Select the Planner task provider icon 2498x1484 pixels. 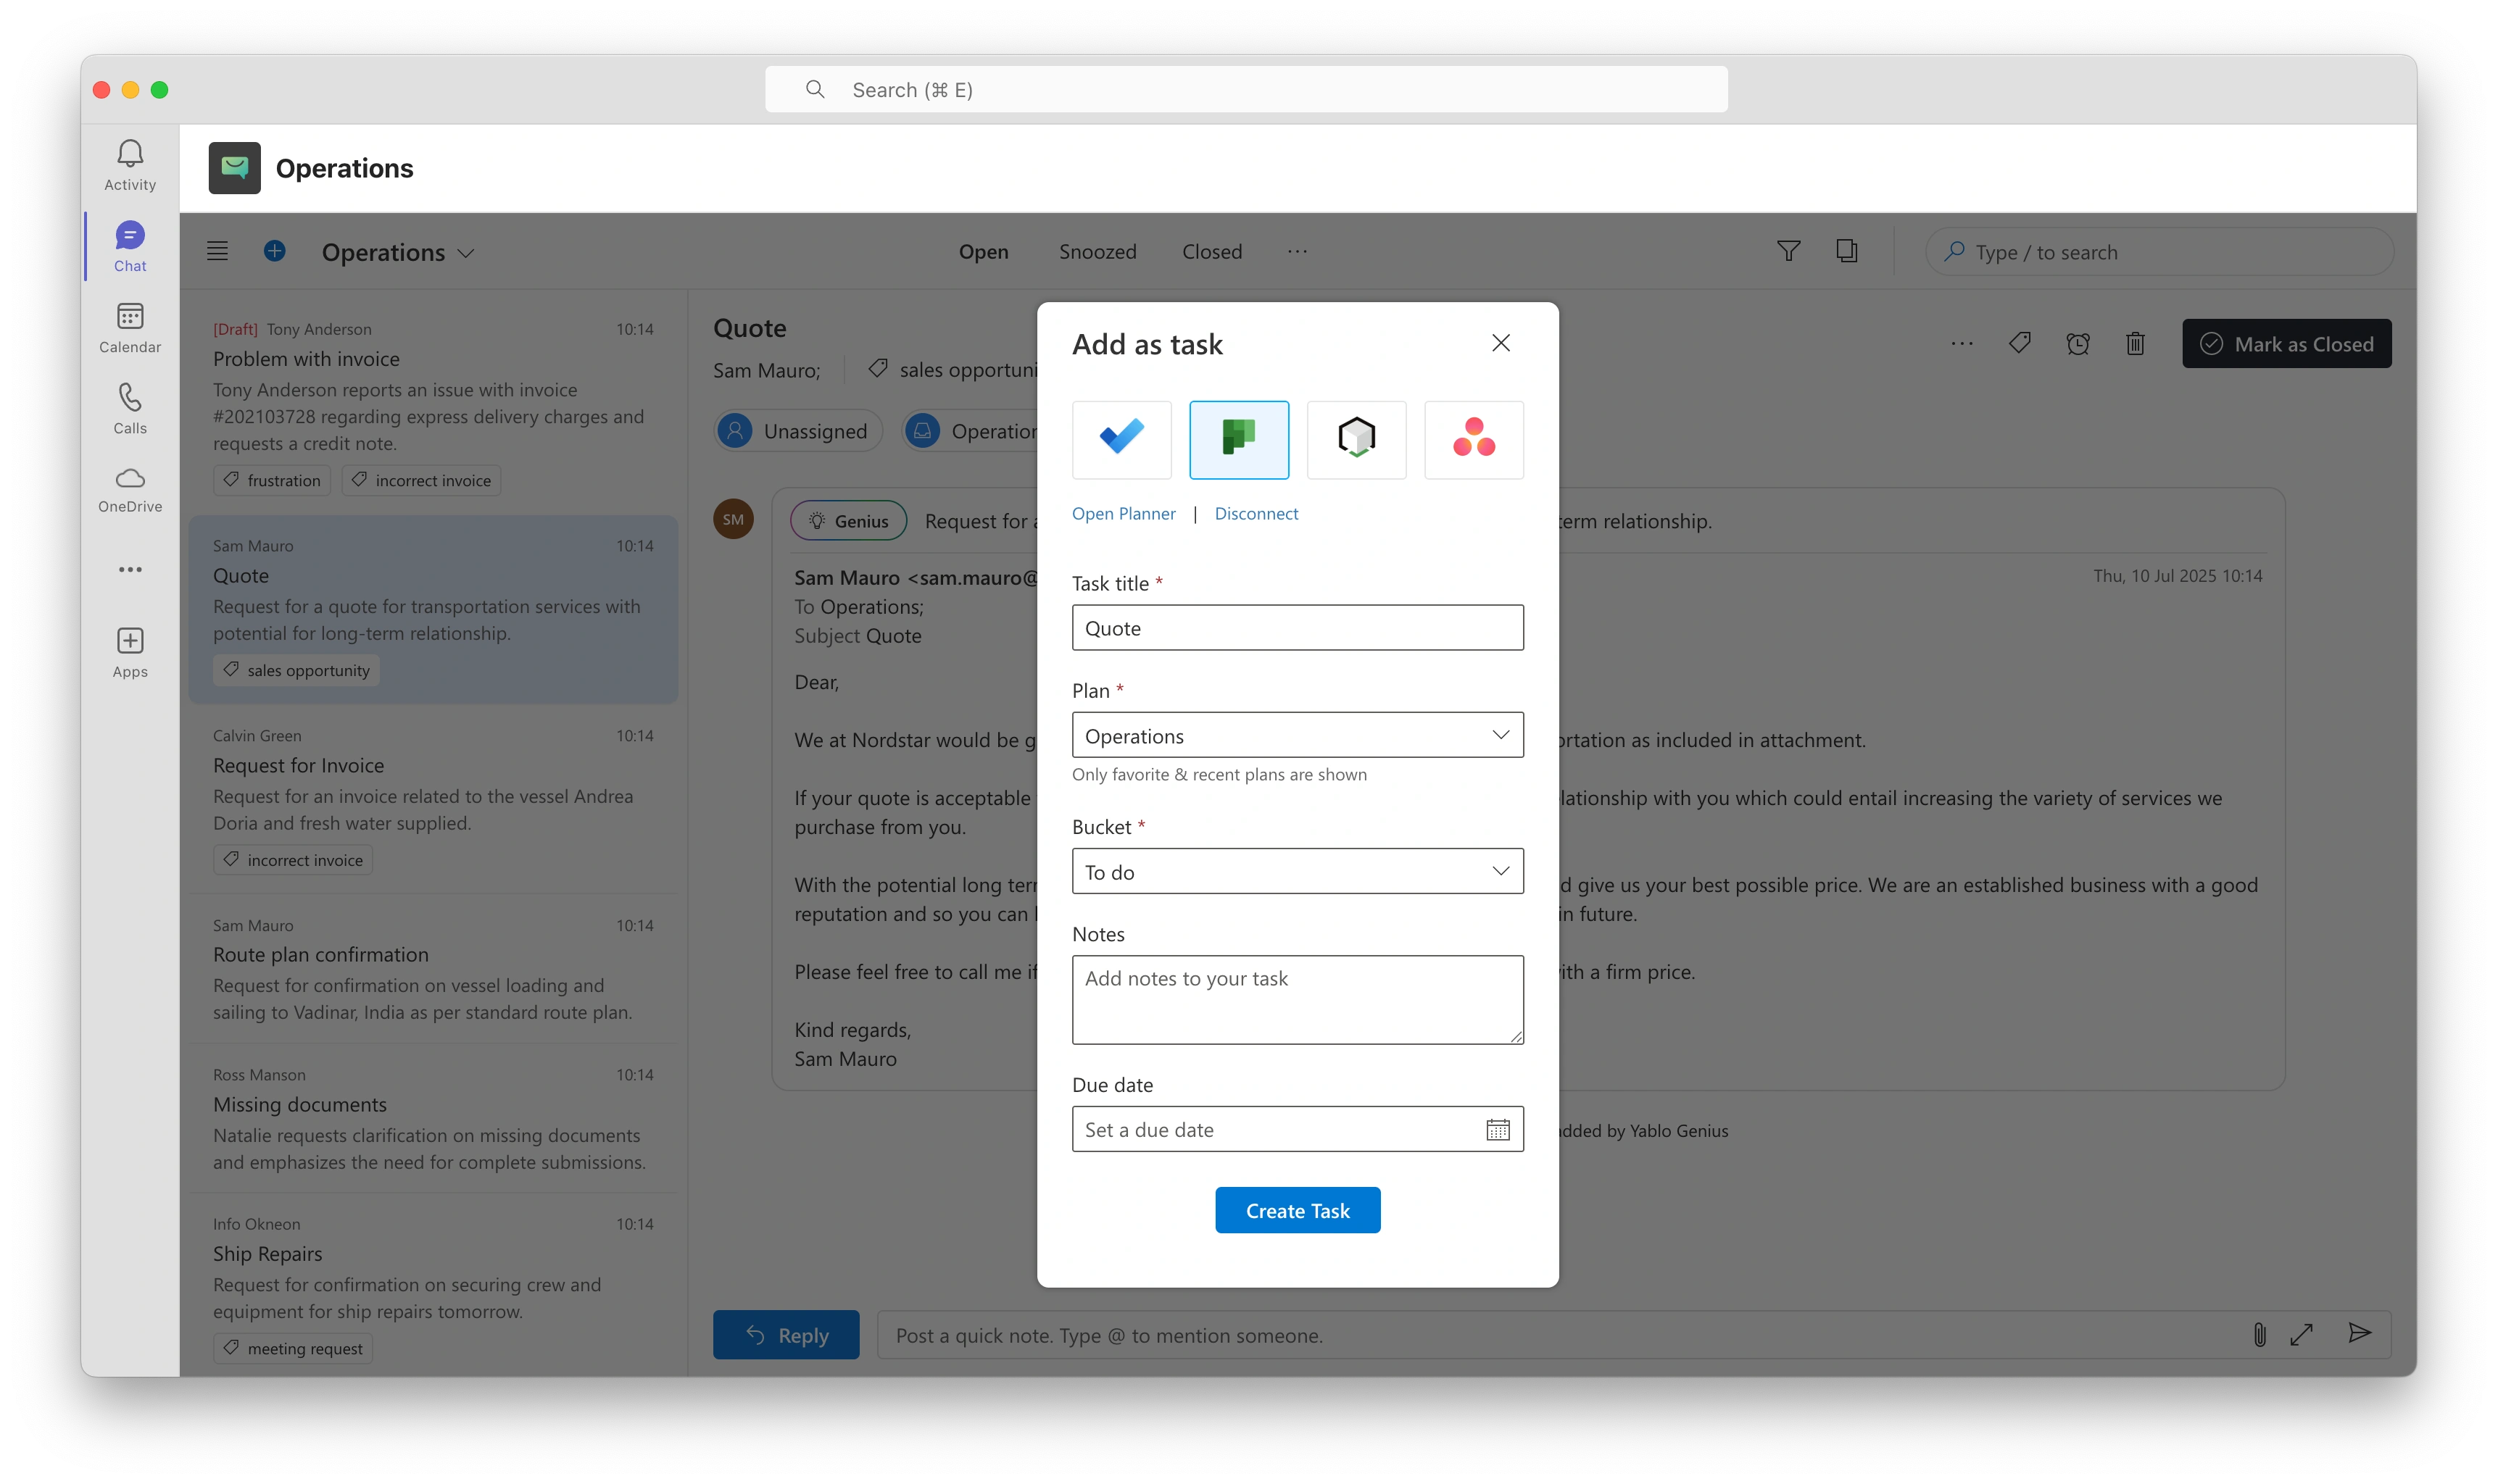coord(1239,439)
